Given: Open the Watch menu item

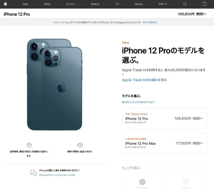Looking at the screenshot, I should pos(95,4).
